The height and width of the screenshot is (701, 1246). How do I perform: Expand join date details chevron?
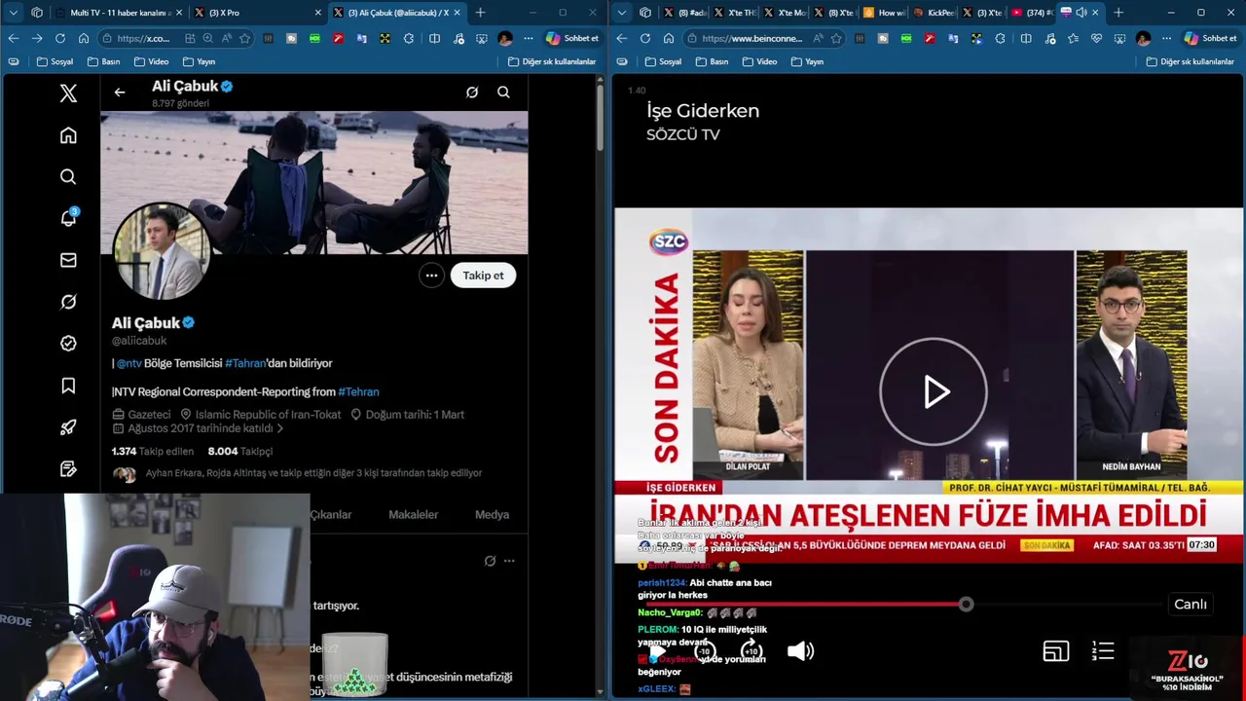tap(280, 428)
